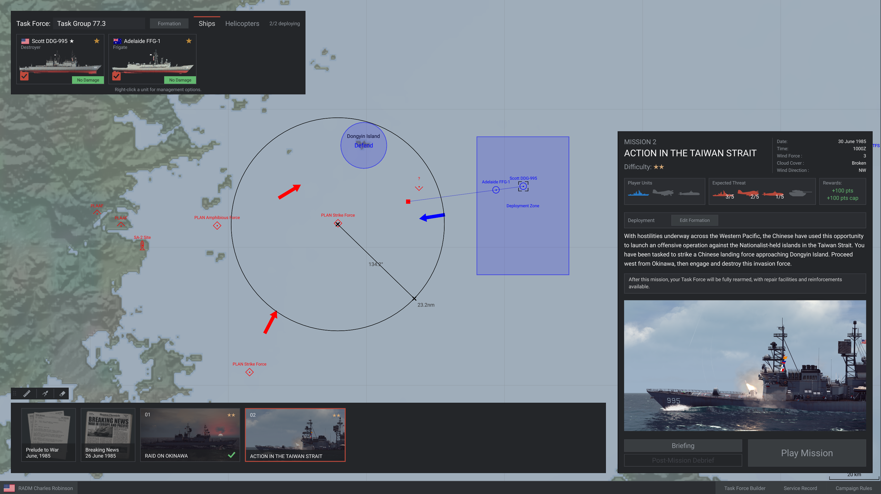Click RADM Charles Robinson profile
This screenshot has height=494, width=881.
[x=46, y=488]
